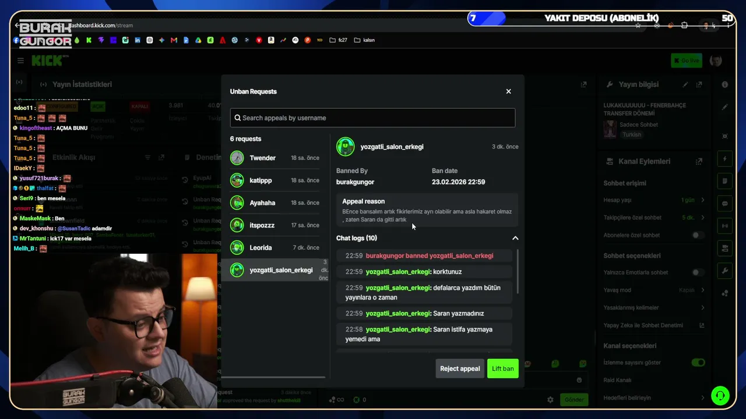Open the profile avatar menu
This screenshot has width=746, height=419.
tap(716, 61)
